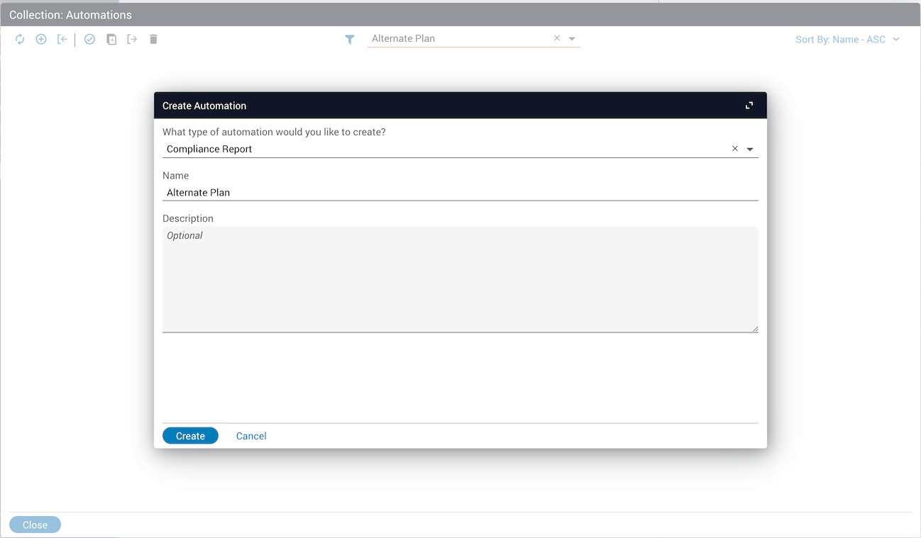Click the funnel filter icon
This screenshot has height=538, width=921.
(350, 40)
